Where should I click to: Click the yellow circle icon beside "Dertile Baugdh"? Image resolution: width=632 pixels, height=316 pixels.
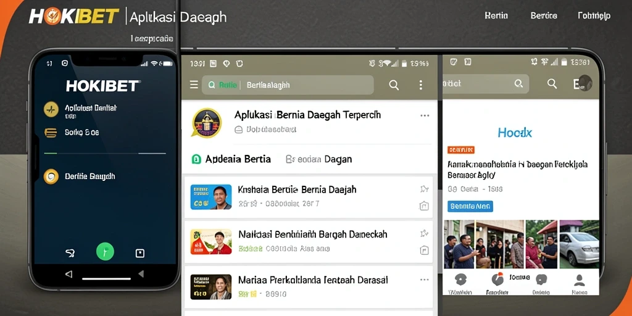tap(51, 177)
